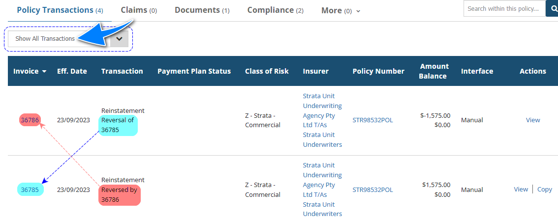Open invoice 36786 link
Screen dimensions: 558x218
[30, 120]
